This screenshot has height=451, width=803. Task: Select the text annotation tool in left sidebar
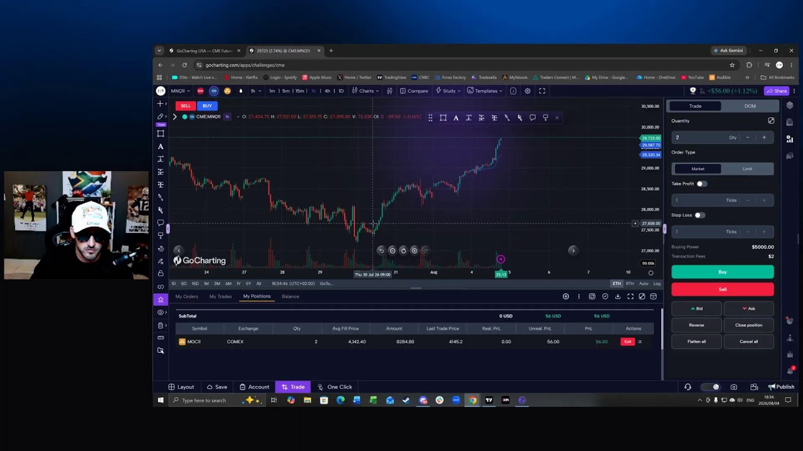tap(161, 147)
